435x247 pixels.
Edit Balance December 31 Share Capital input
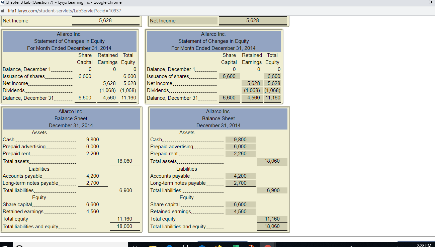click(229, 98)
